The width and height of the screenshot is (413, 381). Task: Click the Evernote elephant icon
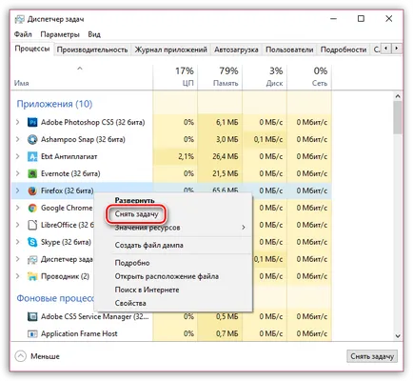32,173
